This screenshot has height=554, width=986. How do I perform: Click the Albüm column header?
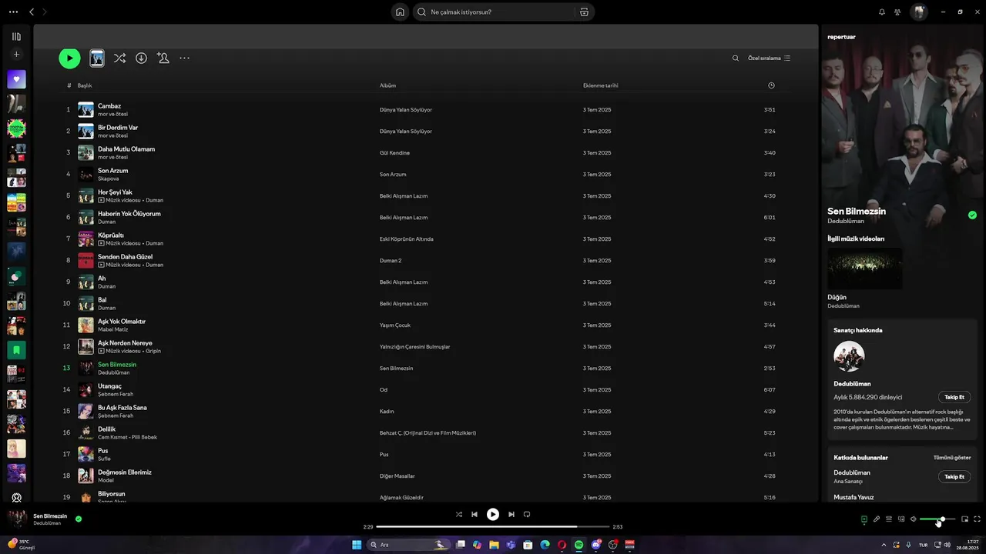(387, 85)
